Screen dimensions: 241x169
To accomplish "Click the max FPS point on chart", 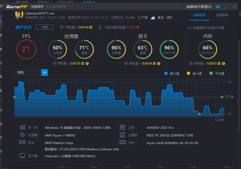I will pyautogui.click(x=20, y=82).
